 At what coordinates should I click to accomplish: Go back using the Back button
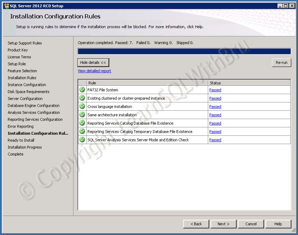tap(196, 224)
